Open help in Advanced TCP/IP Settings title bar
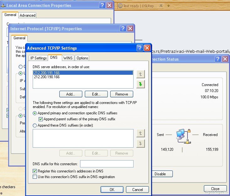 click(140, 48)
